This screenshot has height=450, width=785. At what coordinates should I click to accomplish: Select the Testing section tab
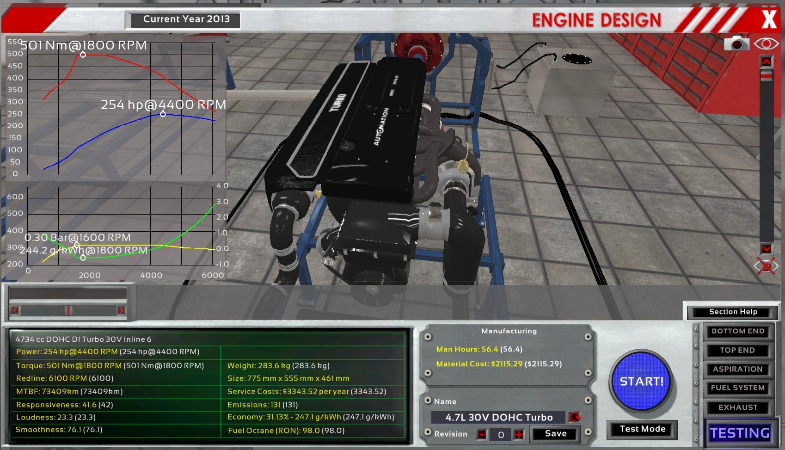point(740,433)
